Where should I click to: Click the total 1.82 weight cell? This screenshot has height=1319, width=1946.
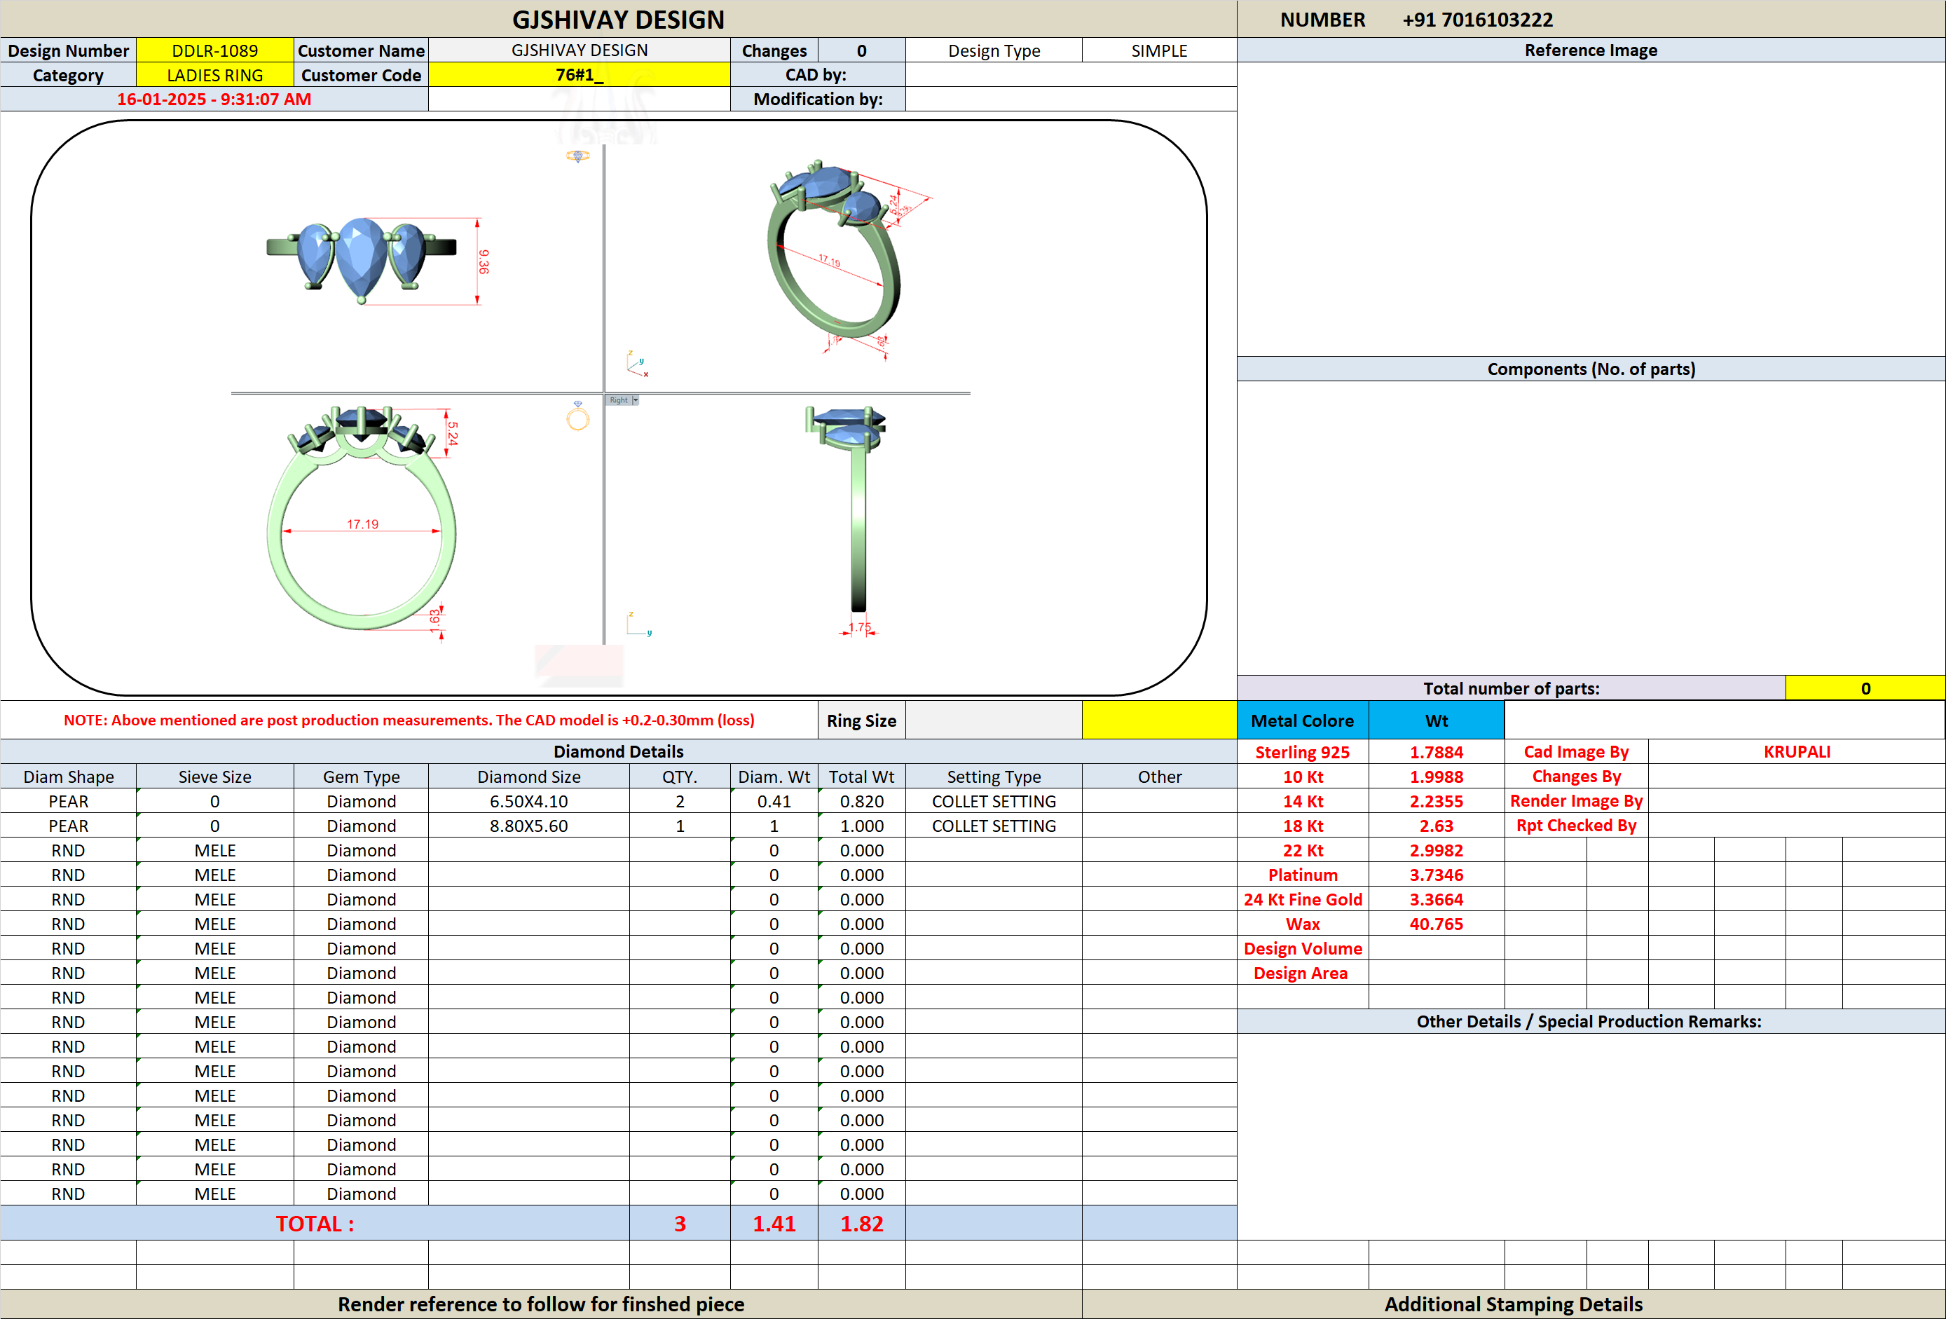[861, 1223]
